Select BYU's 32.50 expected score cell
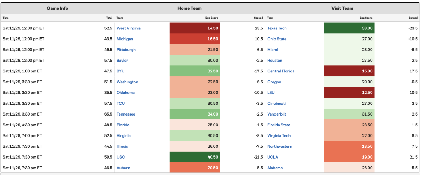425x175 pixels. pos(195,71)
